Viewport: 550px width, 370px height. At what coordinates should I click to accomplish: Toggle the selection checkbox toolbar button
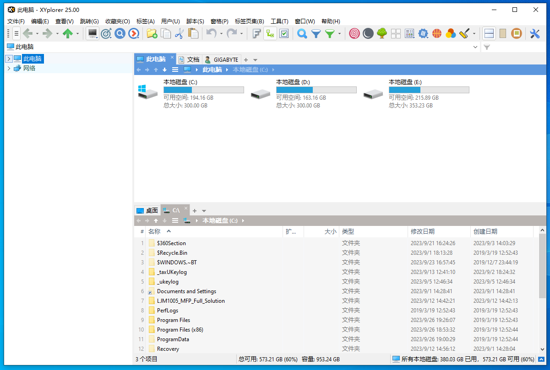(284, 33)
